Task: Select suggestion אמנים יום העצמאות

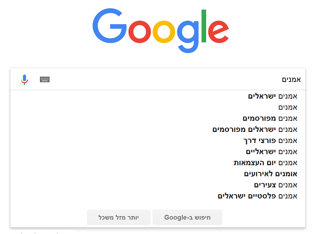Action: pos(158,163)
